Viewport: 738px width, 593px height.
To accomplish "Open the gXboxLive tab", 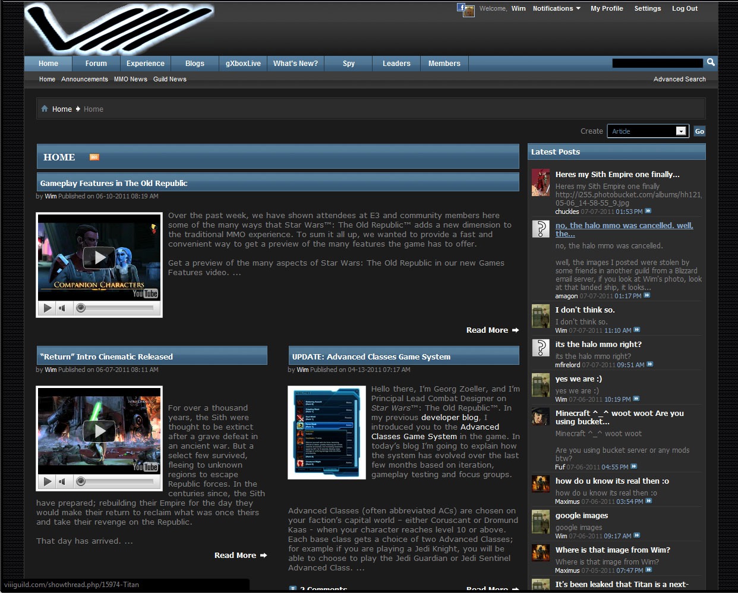I will [x=244, y=64].
